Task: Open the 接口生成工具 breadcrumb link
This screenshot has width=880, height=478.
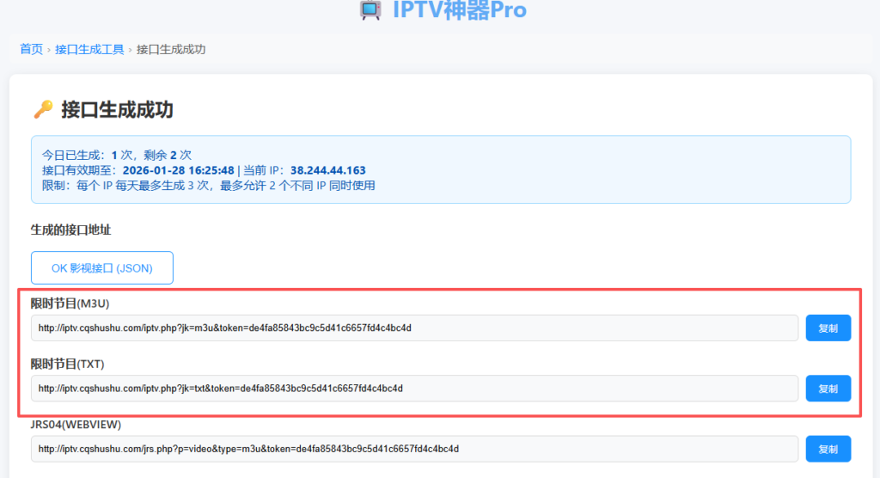Action: tap(89, 49)
